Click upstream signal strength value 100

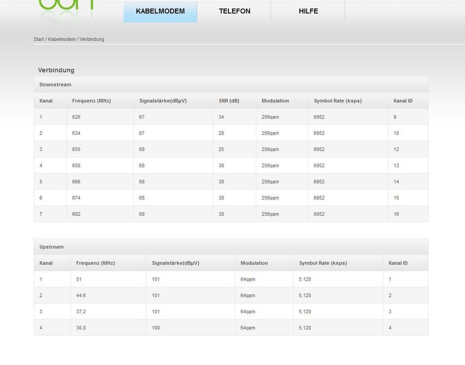(155, 328)
